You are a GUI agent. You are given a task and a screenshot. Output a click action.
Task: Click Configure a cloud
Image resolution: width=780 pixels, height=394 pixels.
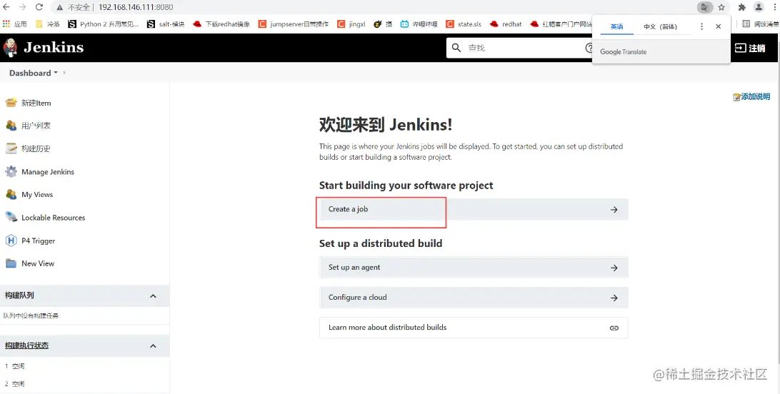[474, 297]
